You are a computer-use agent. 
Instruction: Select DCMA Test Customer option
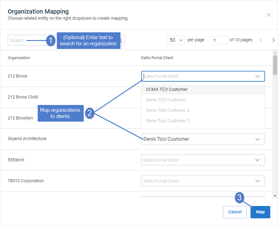point(203,89)
